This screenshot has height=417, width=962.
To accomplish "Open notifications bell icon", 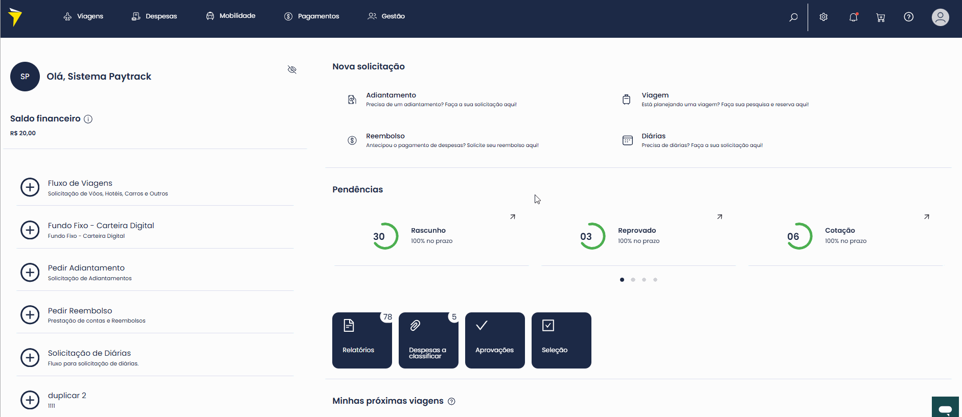I will (853, 17).
